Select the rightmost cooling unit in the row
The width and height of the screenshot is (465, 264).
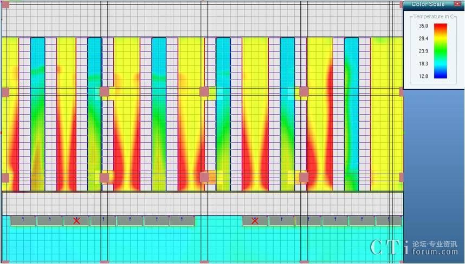[x=389, y=221]
